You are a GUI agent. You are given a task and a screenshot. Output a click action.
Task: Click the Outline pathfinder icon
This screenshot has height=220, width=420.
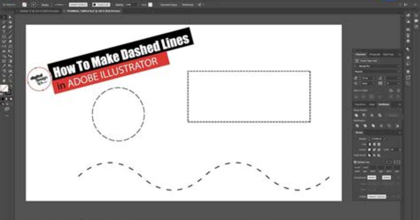pyautogui.click(x=389, y=126)
